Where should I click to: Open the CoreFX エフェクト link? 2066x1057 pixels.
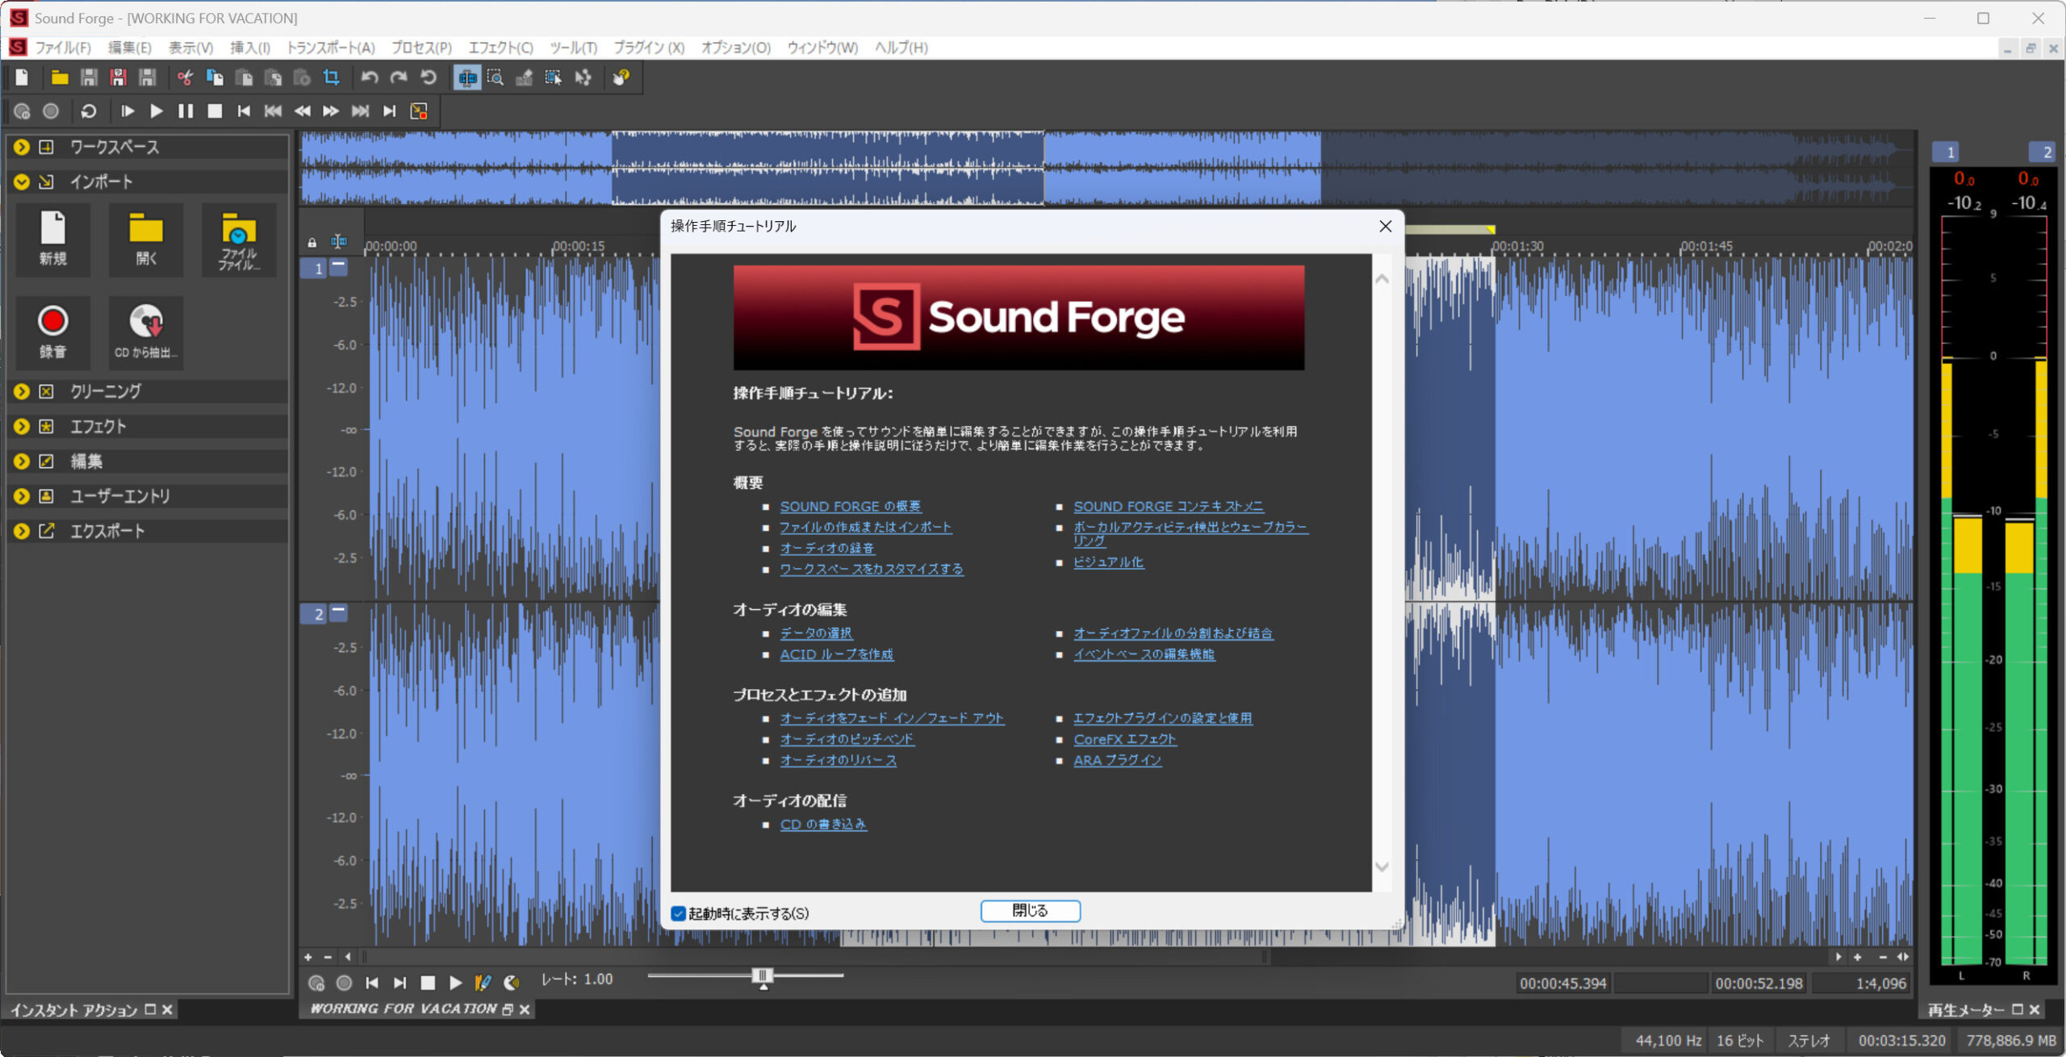coord(1124,739)
